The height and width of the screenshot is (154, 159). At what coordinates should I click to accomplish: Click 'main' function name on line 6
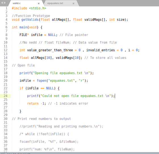pos(23,27)
